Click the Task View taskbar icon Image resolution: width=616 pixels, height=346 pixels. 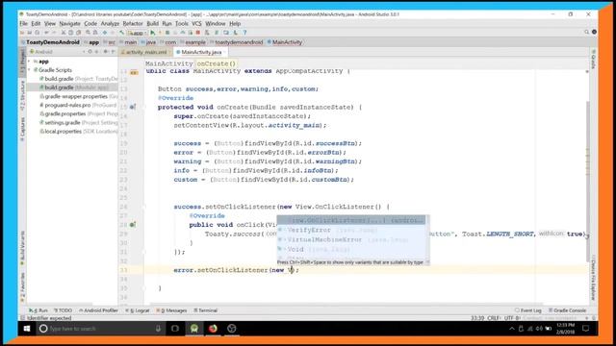175,329
